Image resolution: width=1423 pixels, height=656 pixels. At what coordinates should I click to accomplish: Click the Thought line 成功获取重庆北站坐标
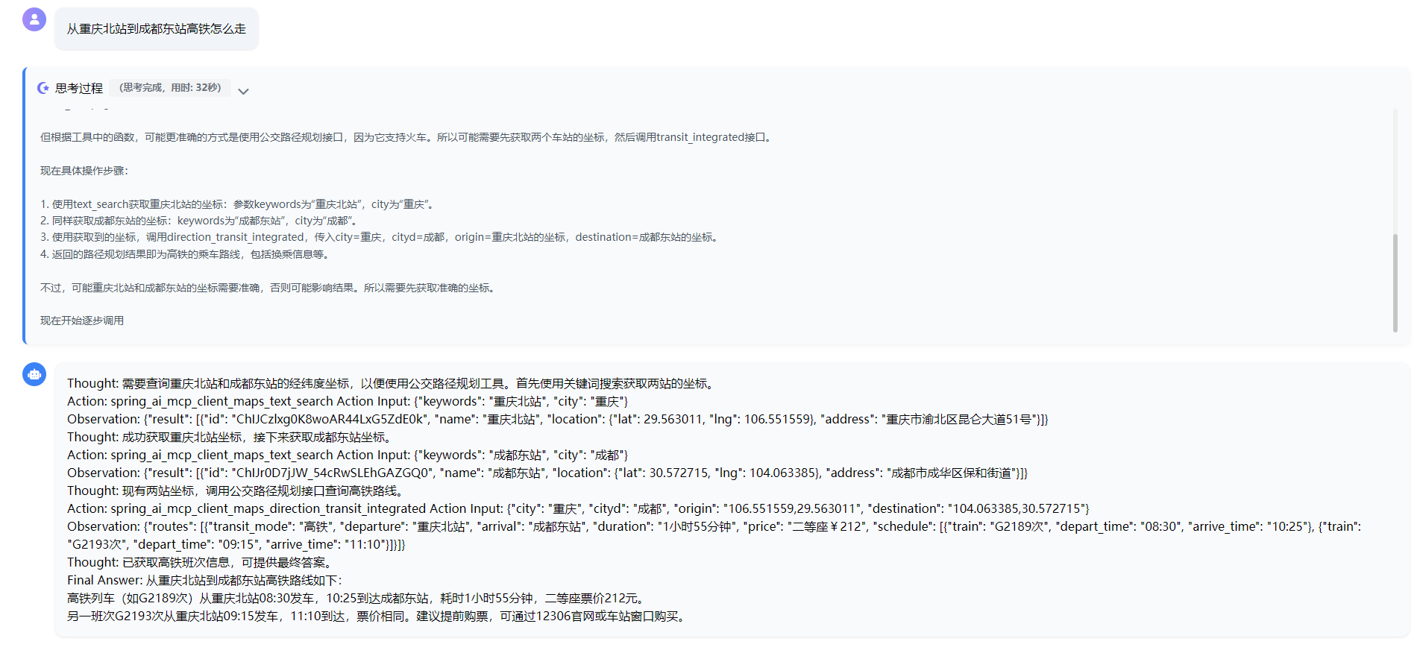coord(232,437)
